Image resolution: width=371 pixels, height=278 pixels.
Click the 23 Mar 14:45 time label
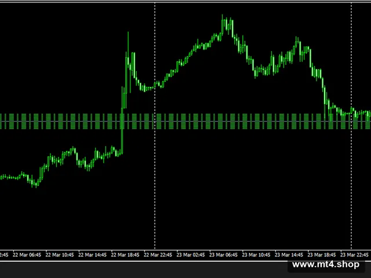pos(289,255)
